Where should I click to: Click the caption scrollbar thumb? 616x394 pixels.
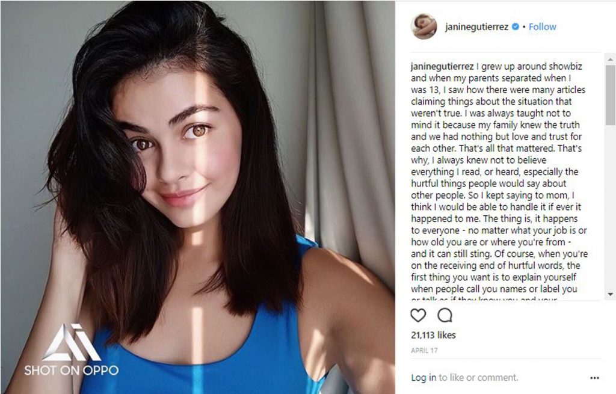click(610, 95)
